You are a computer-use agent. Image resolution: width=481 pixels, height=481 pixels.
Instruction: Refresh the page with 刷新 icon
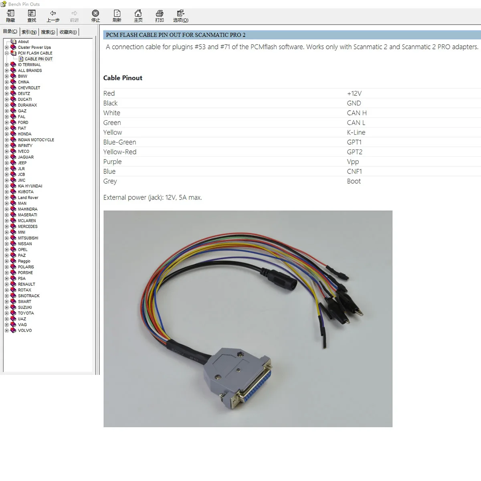click(117, 16)
